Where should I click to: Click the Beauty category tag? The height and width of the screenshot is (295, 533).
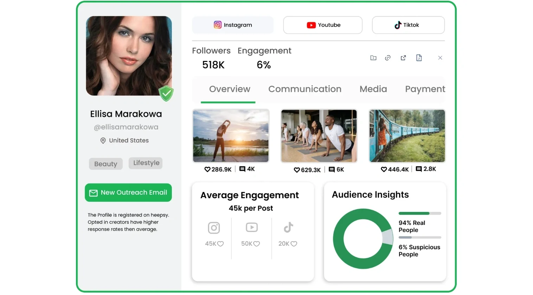pyautogui.click(x=105, y=164)
